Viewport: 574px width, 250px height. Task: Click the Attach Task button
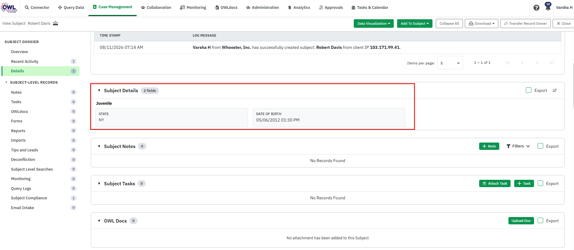coord(495,183)
